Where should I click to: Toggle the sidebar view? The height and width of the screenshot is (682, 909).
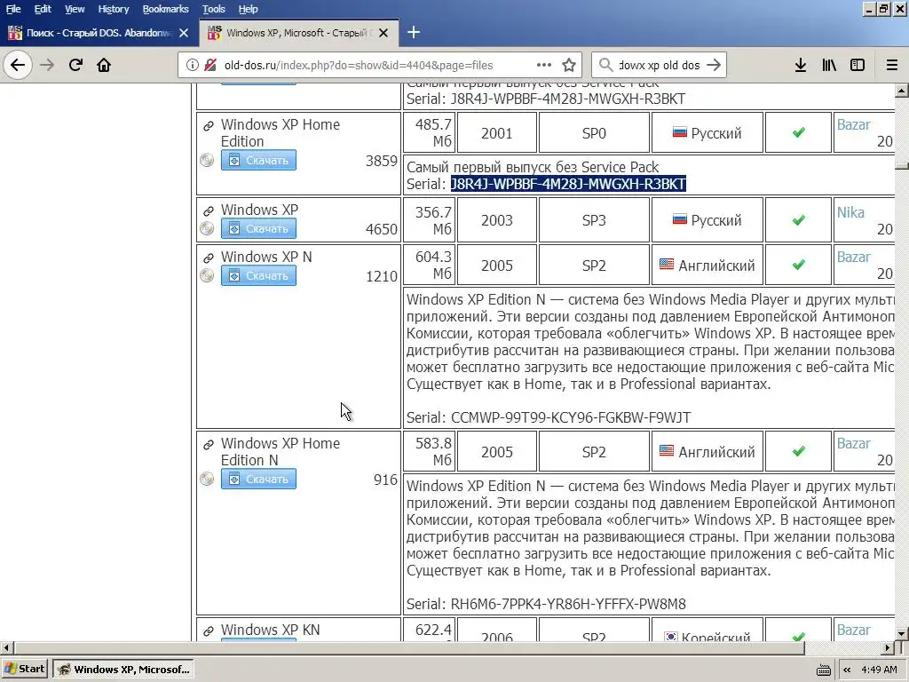click(858, 65)
